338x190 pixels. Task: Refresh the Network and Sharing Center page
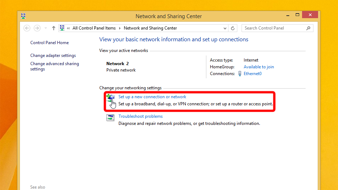(x=233, y=28)
